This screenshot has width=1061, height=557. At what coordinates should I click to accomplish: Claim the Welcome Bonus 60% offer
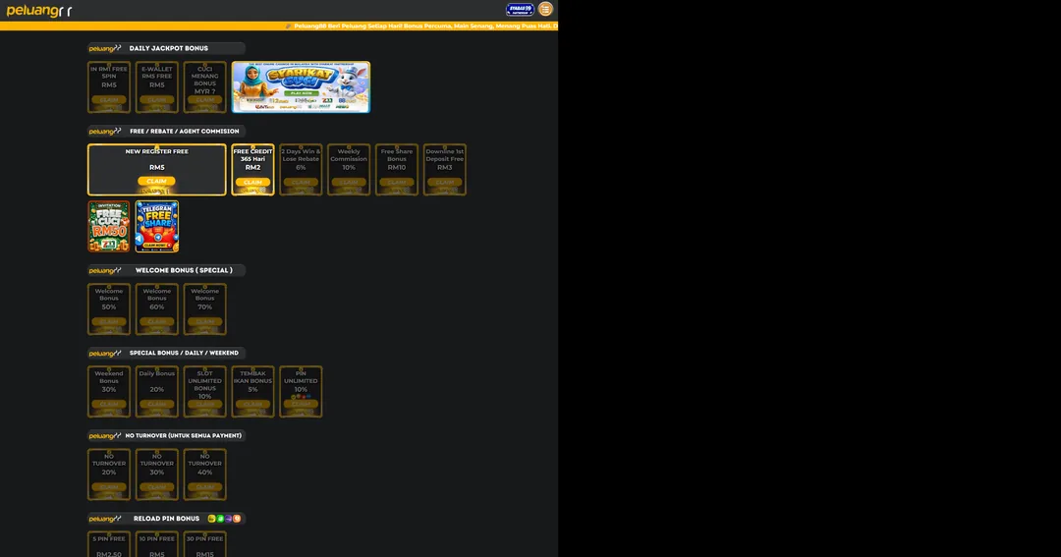pos(157,321)
